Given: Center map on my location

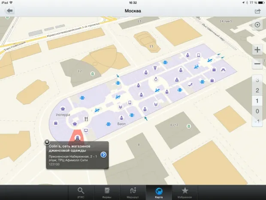Looking at the screenshot, I should point(257,25).
